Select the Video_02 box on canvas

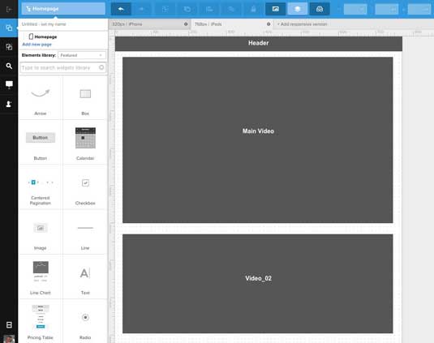(258, 284)
